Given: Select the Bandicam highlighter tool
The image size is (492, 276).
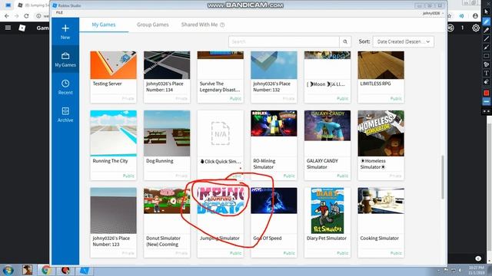Looking at the screenshot, I should [x=486, y=30].
